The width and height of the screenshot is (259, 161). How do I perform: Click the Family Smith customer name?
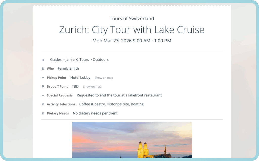68,68
